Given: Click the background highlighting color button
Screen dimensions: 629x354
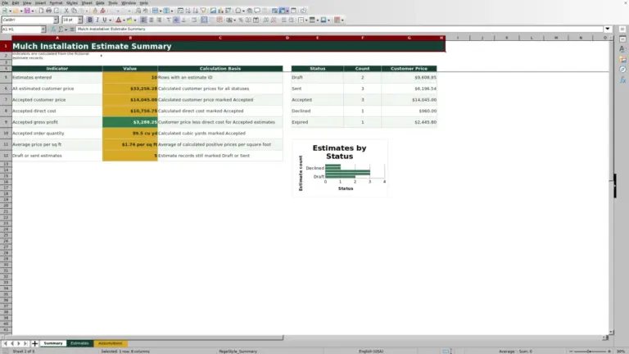Looking at the screenshot, I should (129, 20).
